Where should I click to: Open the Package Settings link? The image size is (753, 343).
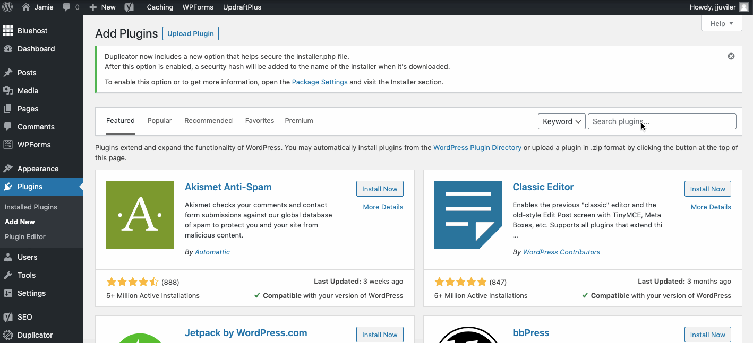click(x=319, y=82)
